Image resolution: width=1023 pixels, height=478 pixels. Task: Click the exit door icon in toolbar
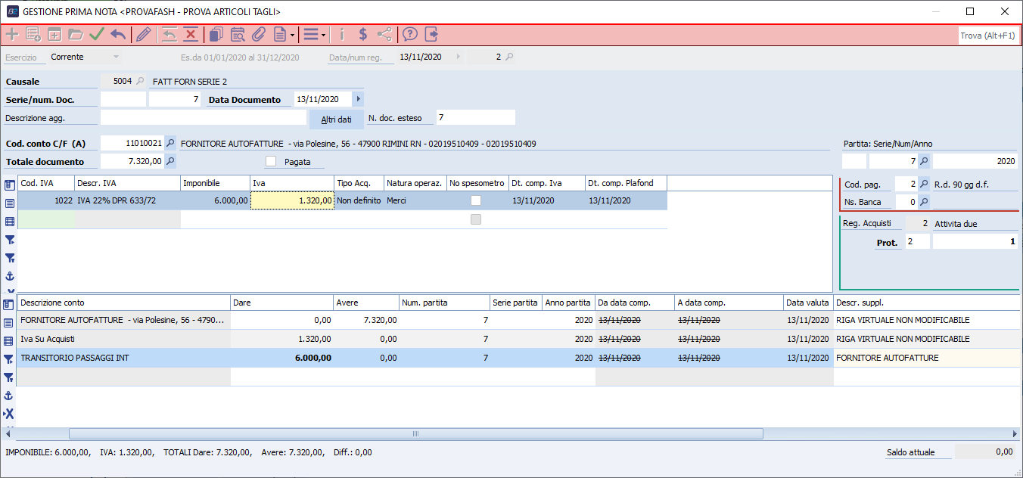point(431,34)
